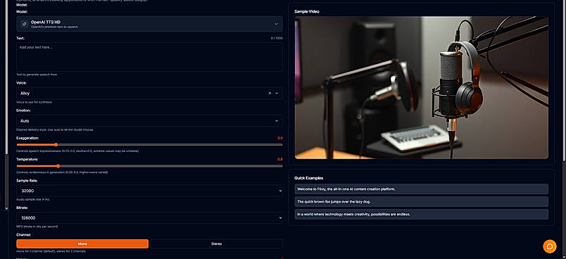Click in the 'Add your text here' field
The image size is (566, 259).
coord(149,57)
